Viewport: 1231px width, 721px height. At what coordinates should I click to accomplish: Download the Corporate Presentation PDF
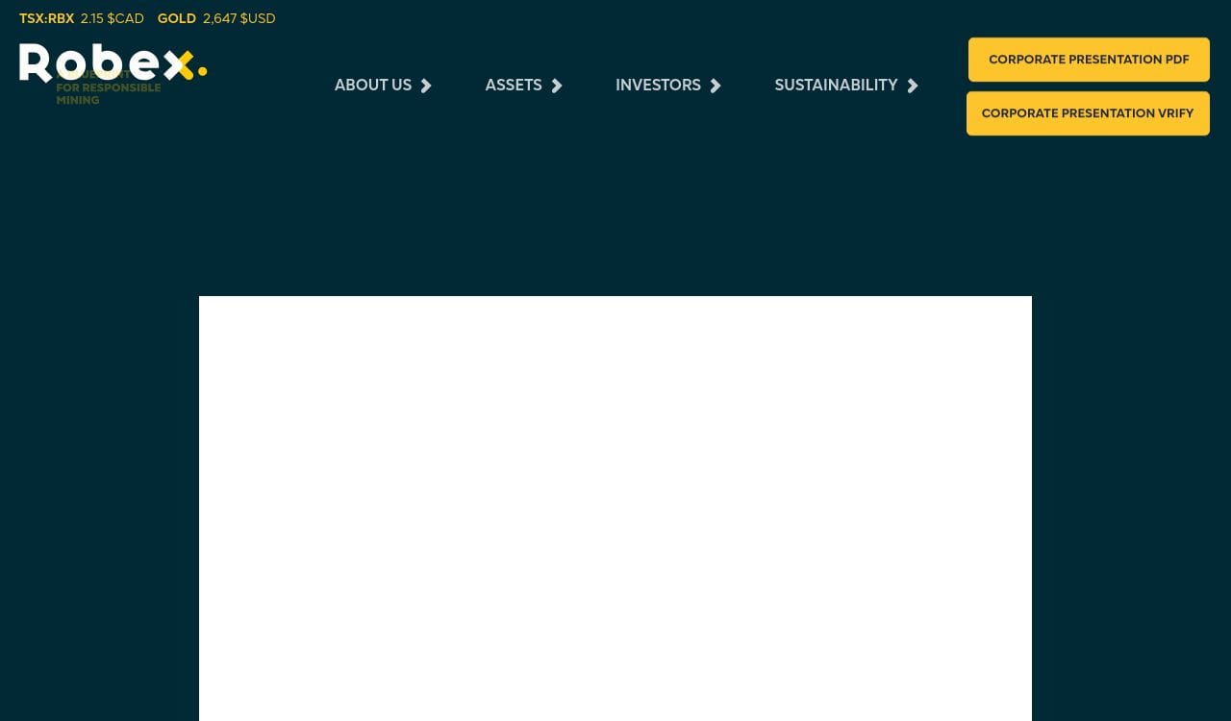click(x=1089, y=60)
